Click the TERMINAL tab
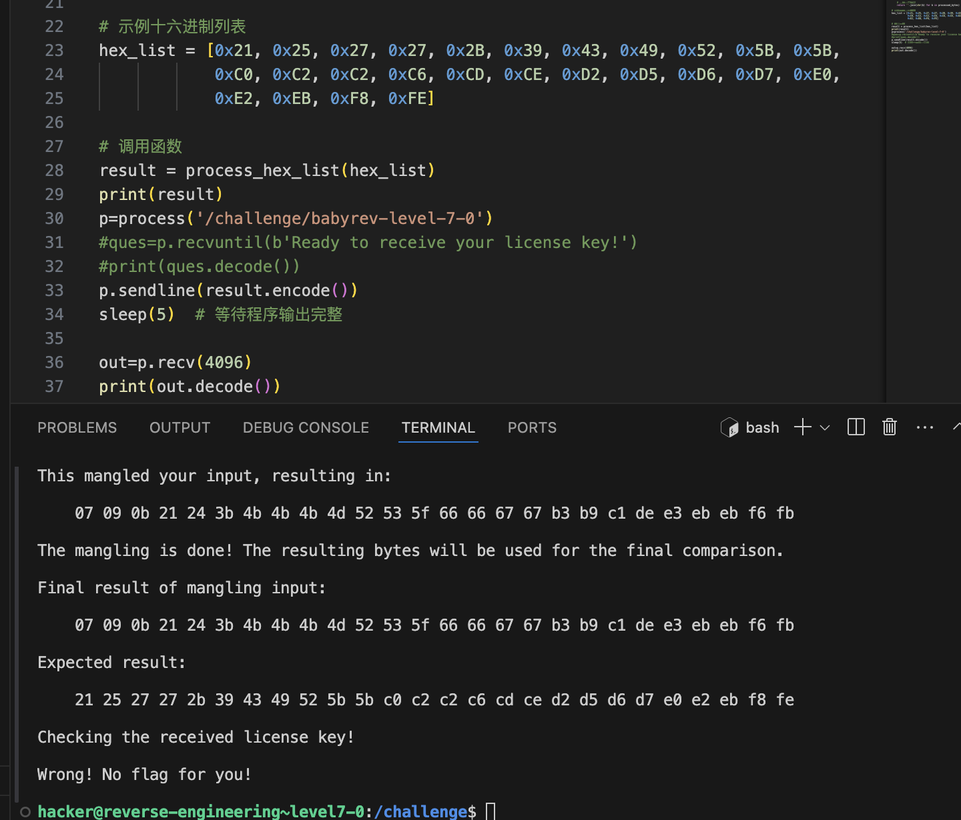This screenshot has height=820, width=961. 438,427
